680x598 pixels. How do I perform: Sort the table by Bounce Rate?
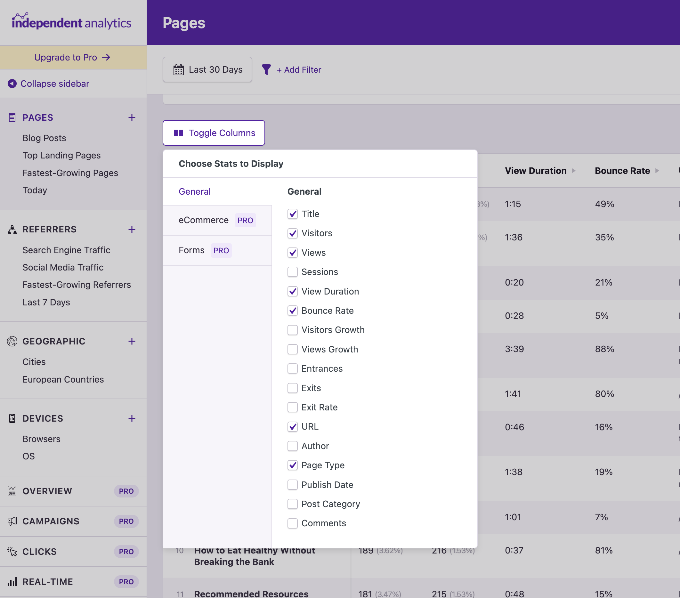tap(622, 171)
